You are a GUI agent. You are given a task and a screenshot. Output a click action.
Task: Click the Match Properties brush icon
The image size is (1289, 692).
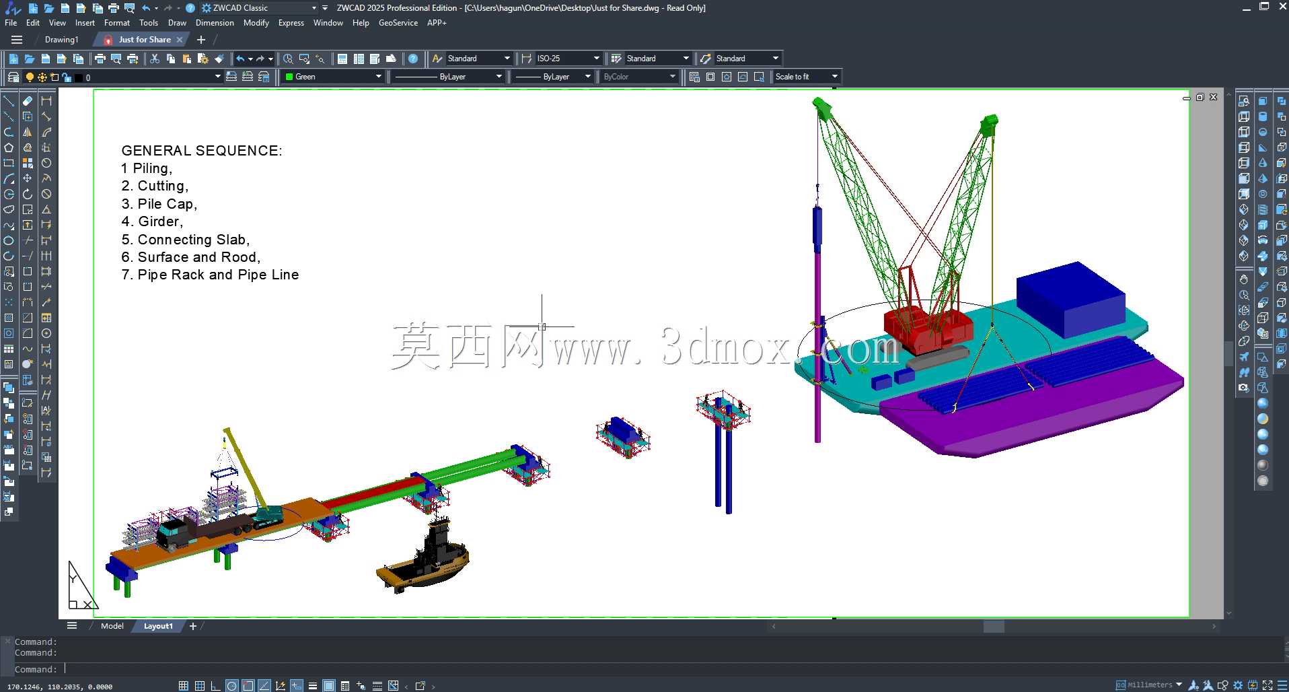[x=219, y=59]
